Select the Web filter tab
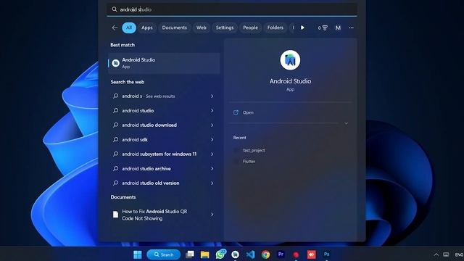Image resolution: width=464 pixels, height=261 pixels. click(202, 28)
